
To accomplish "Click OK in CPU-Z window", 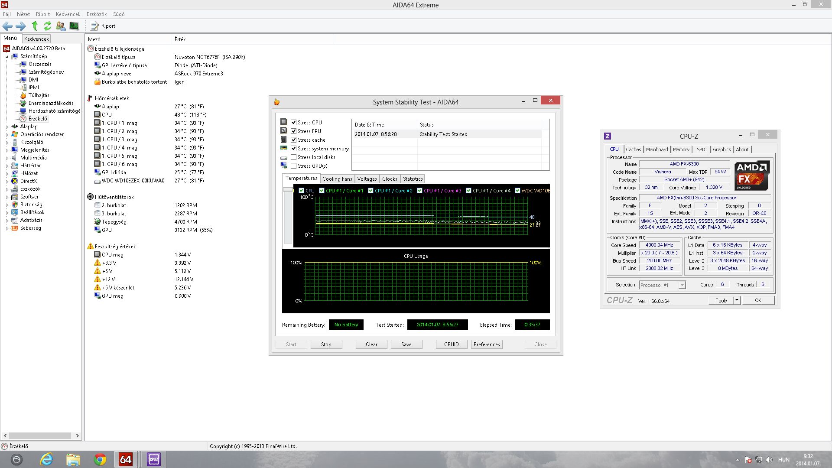I will click(x=758, y=300).
